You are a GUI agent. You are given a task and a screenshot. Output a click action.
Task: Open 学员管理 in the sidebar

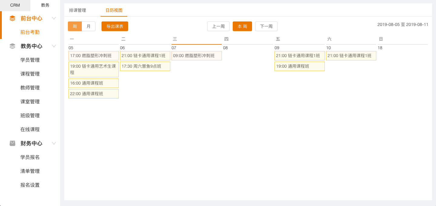[x=30, y=60]
